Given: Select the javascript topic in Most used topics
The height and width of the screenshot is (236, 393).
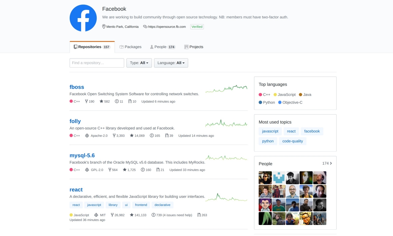Looking at the screenshot, I should [x=270, y=131].
